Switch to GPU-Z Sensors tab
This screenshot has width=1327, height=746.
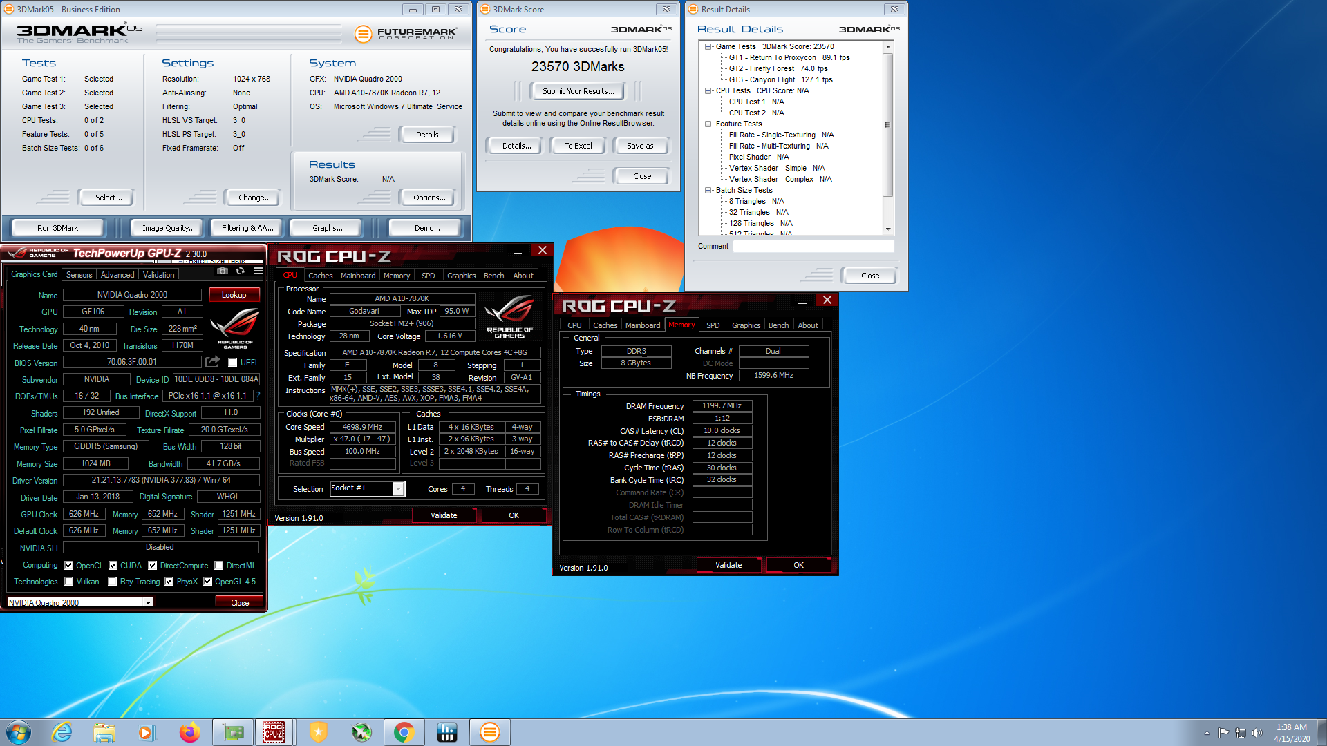tap(79, 275)
